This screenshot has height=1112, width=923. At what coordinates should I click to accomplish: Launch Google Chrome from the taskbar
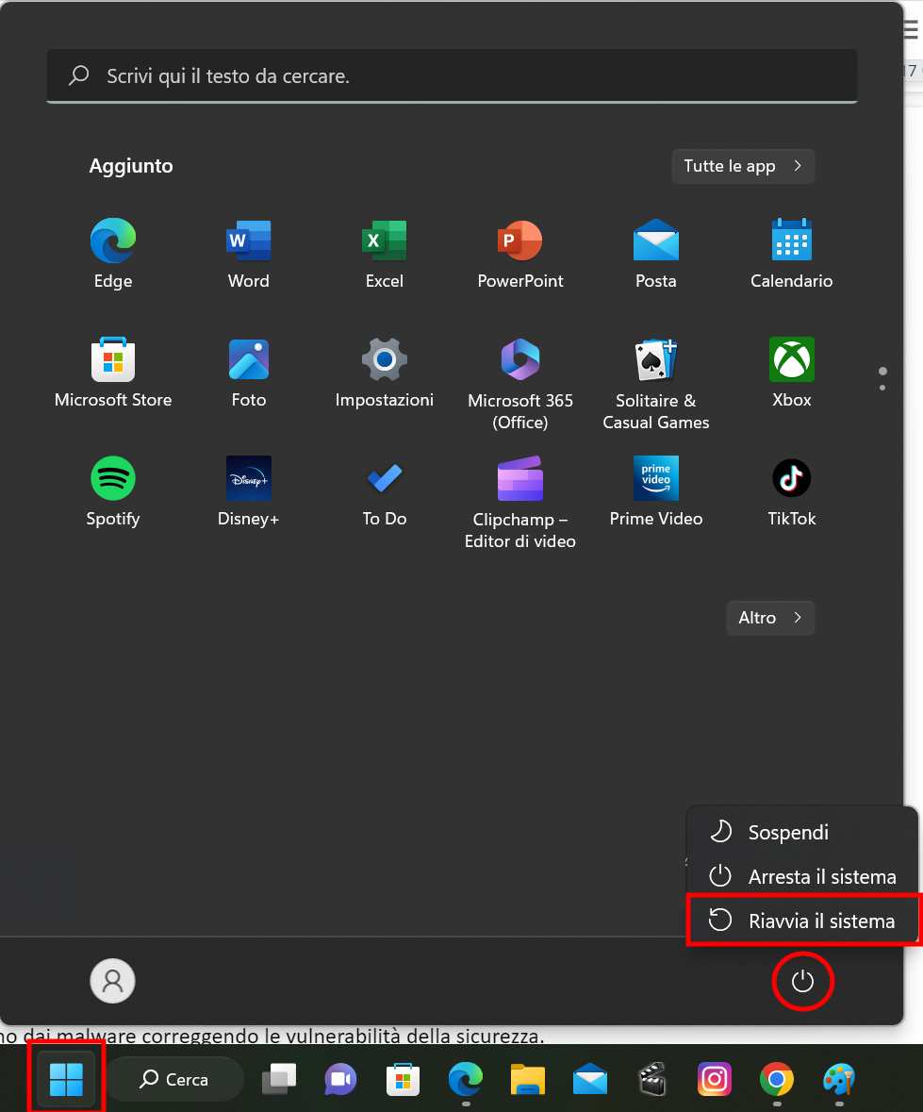pyautogui.click(x=776, y=1079)
